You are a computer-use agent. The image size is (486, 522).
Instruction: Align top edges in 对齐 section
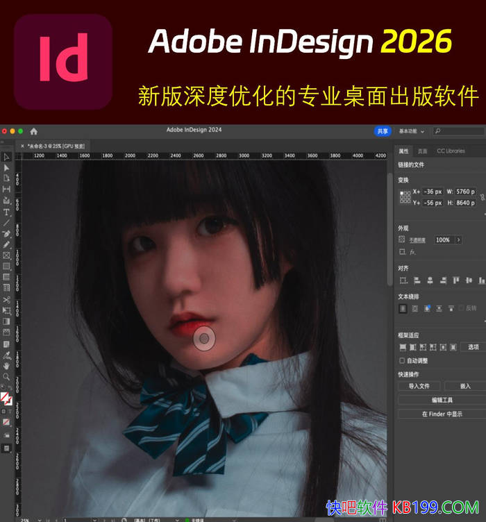click(456, 280)
